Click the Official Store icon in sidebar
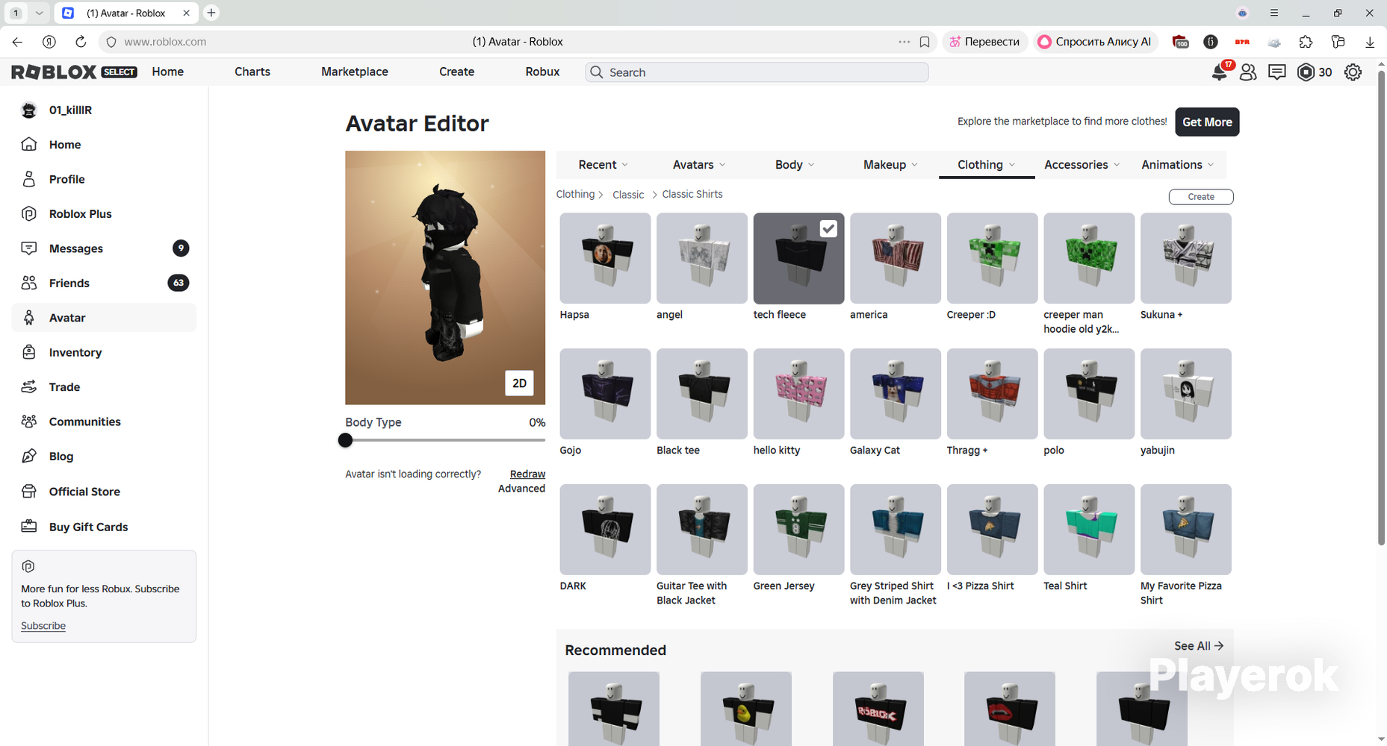Screen dimensions: 1387x746 click(x=29, y=492)
